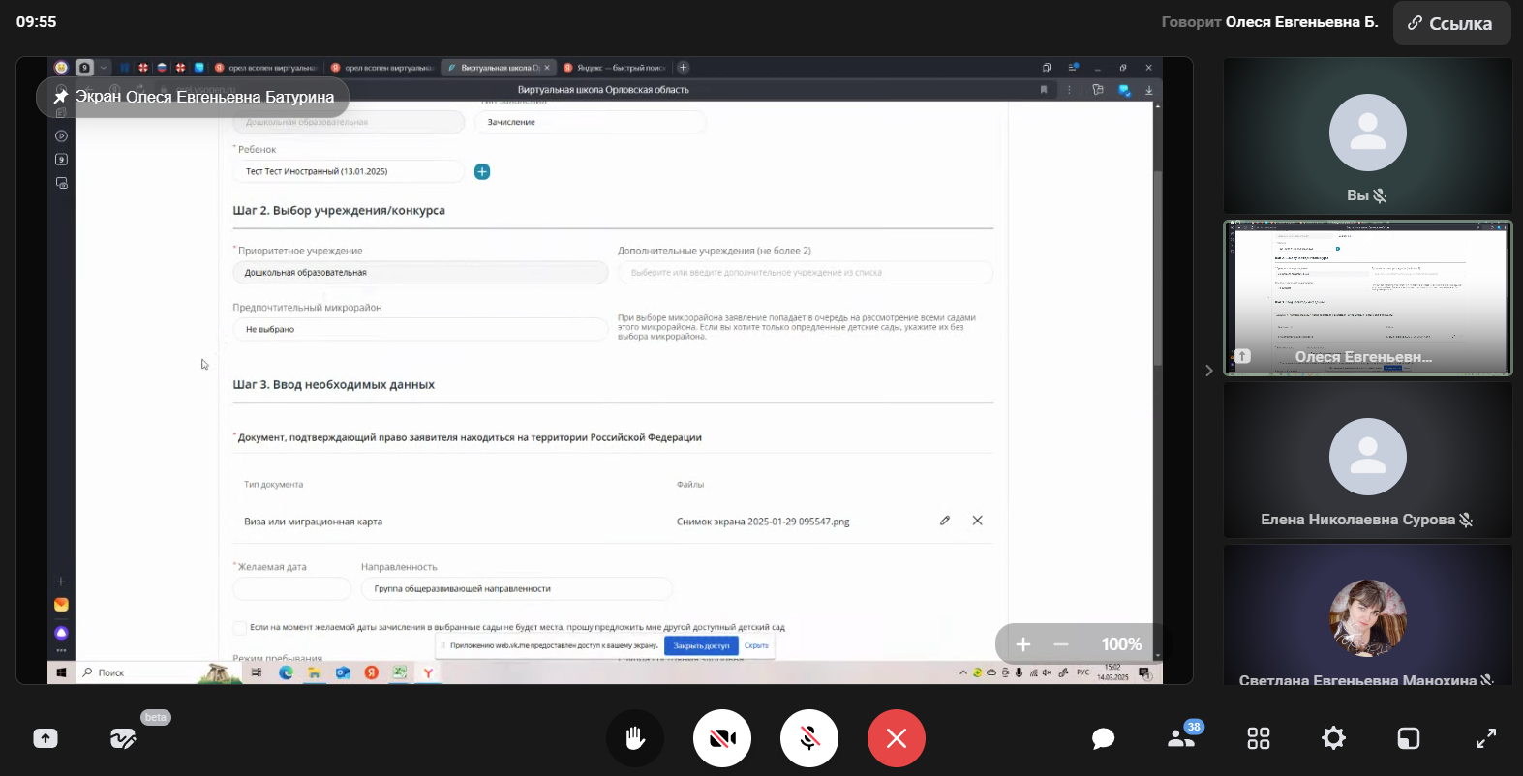Leave the call with red button

(897, 738)
